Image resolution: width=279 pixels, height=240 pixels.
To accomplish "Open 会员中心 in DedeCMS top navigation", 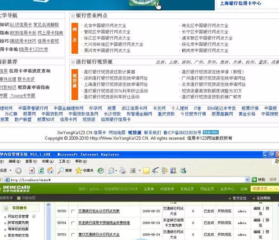I will coord(227,189).
